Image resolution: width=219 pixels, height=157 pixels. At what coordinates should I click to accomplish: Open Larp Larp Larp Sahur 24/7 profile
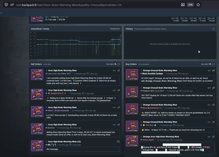59,74
